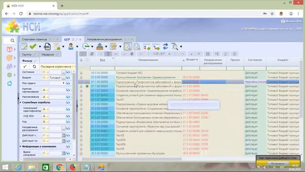Click the document with green arrow icon

click(57, 46)
